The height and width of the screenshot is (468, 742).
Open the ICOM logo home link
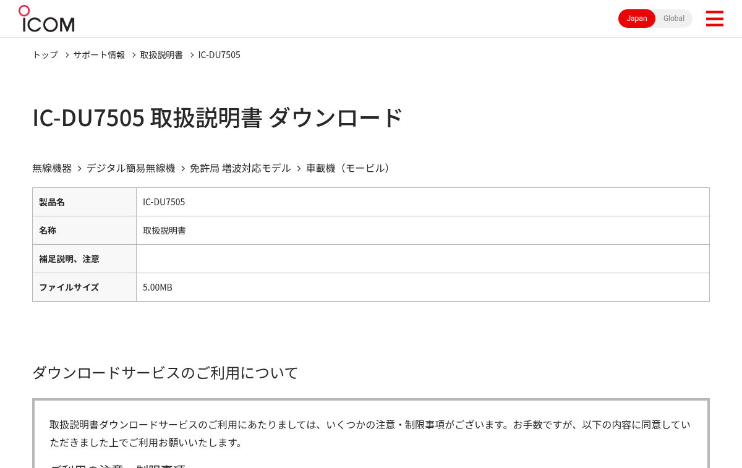pos(46,19)
